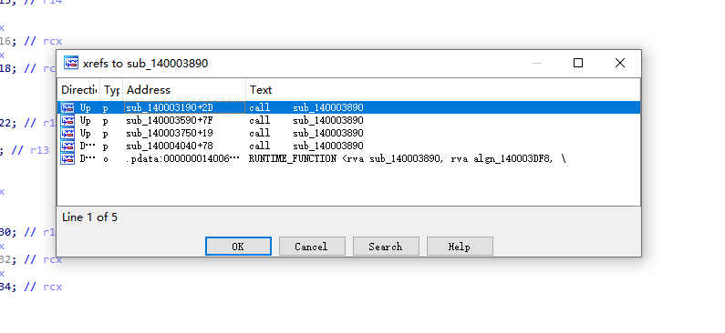Sort by the Address column header
The height and width of the screenshot is (333, 725).
point(184,90)
